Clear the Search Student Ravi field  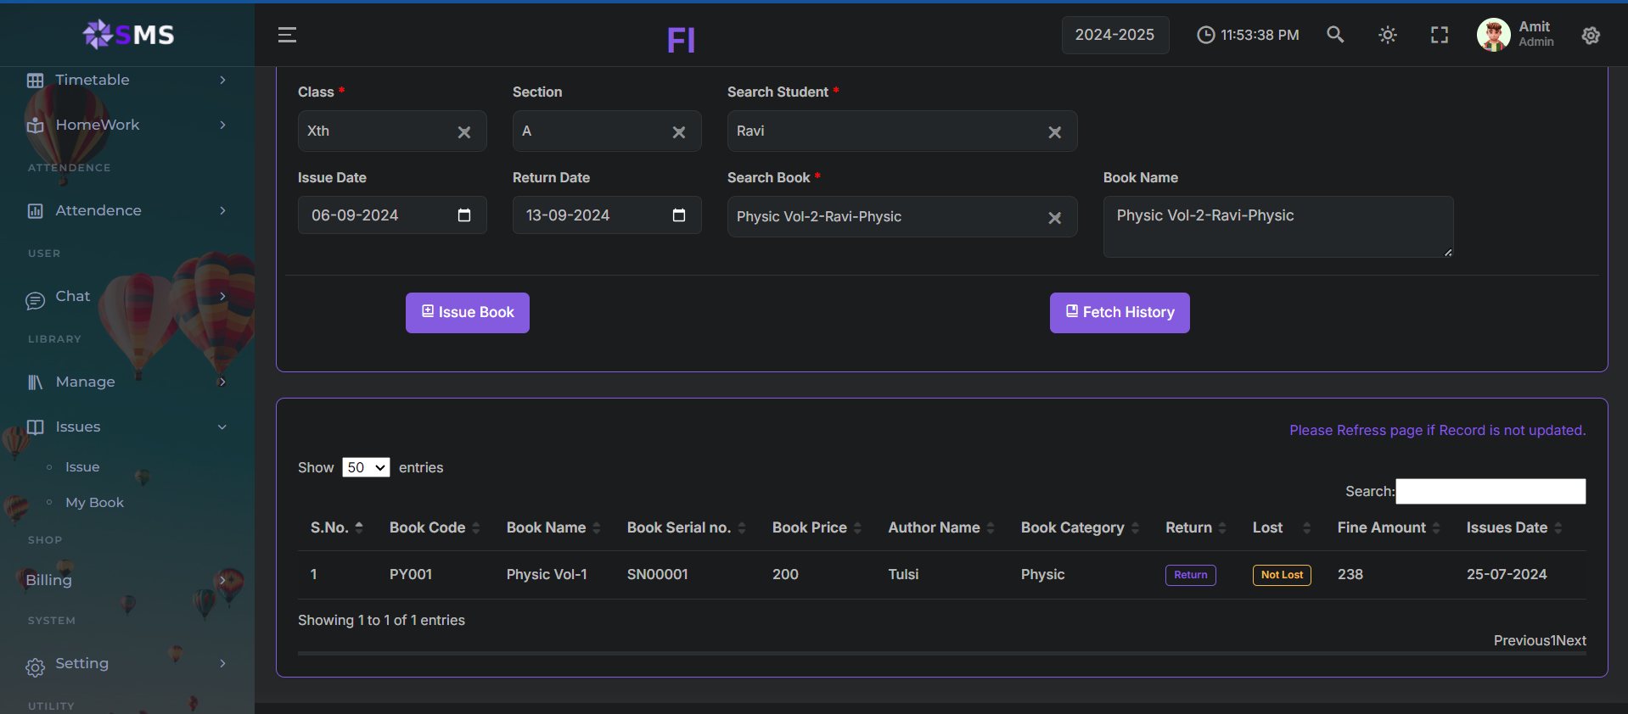(x=1054, y=132)
